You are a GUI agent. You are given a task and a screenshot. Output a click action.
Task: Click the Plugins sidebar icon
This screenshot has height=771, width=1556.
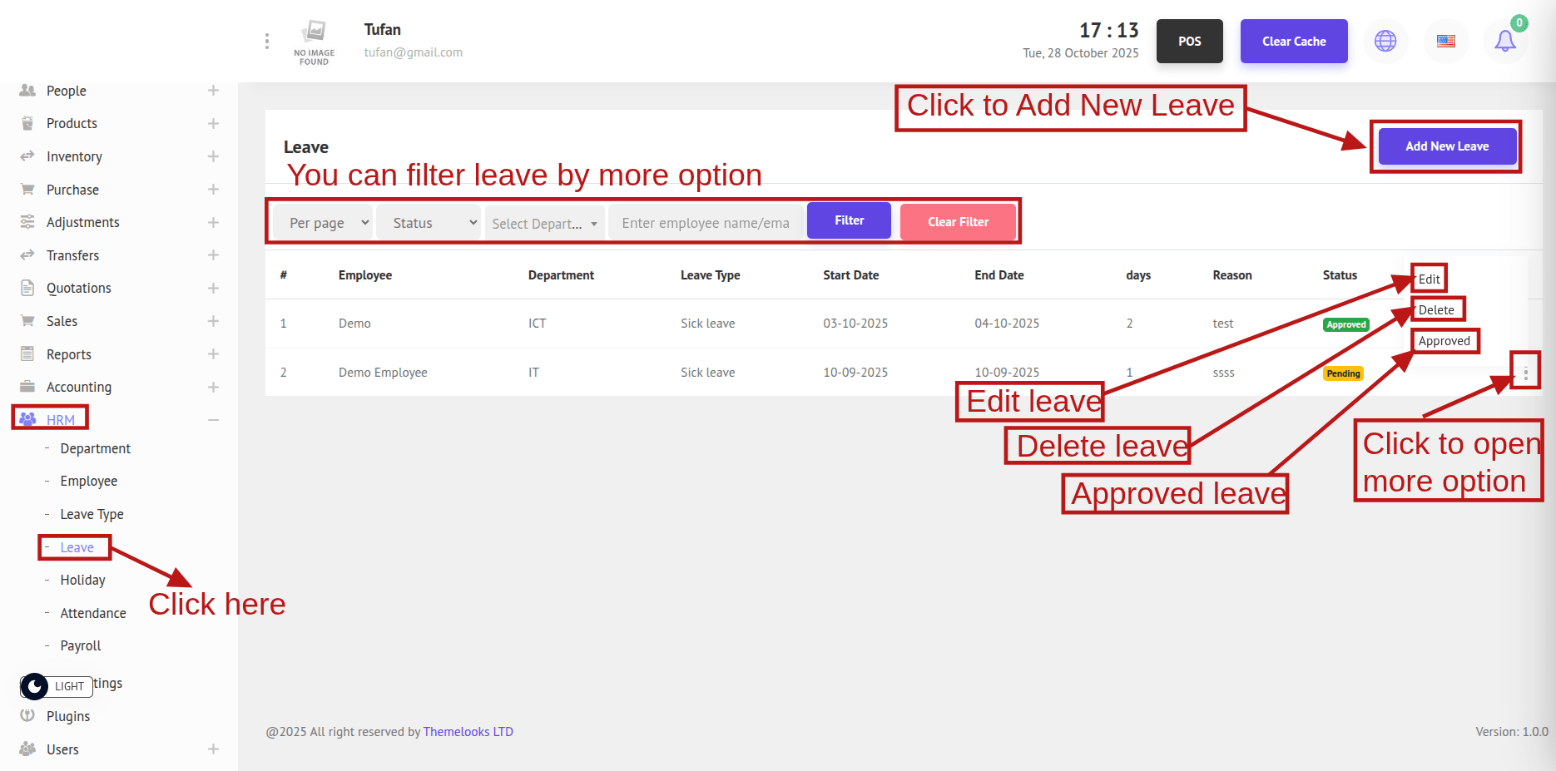click(x=27, y=716)
